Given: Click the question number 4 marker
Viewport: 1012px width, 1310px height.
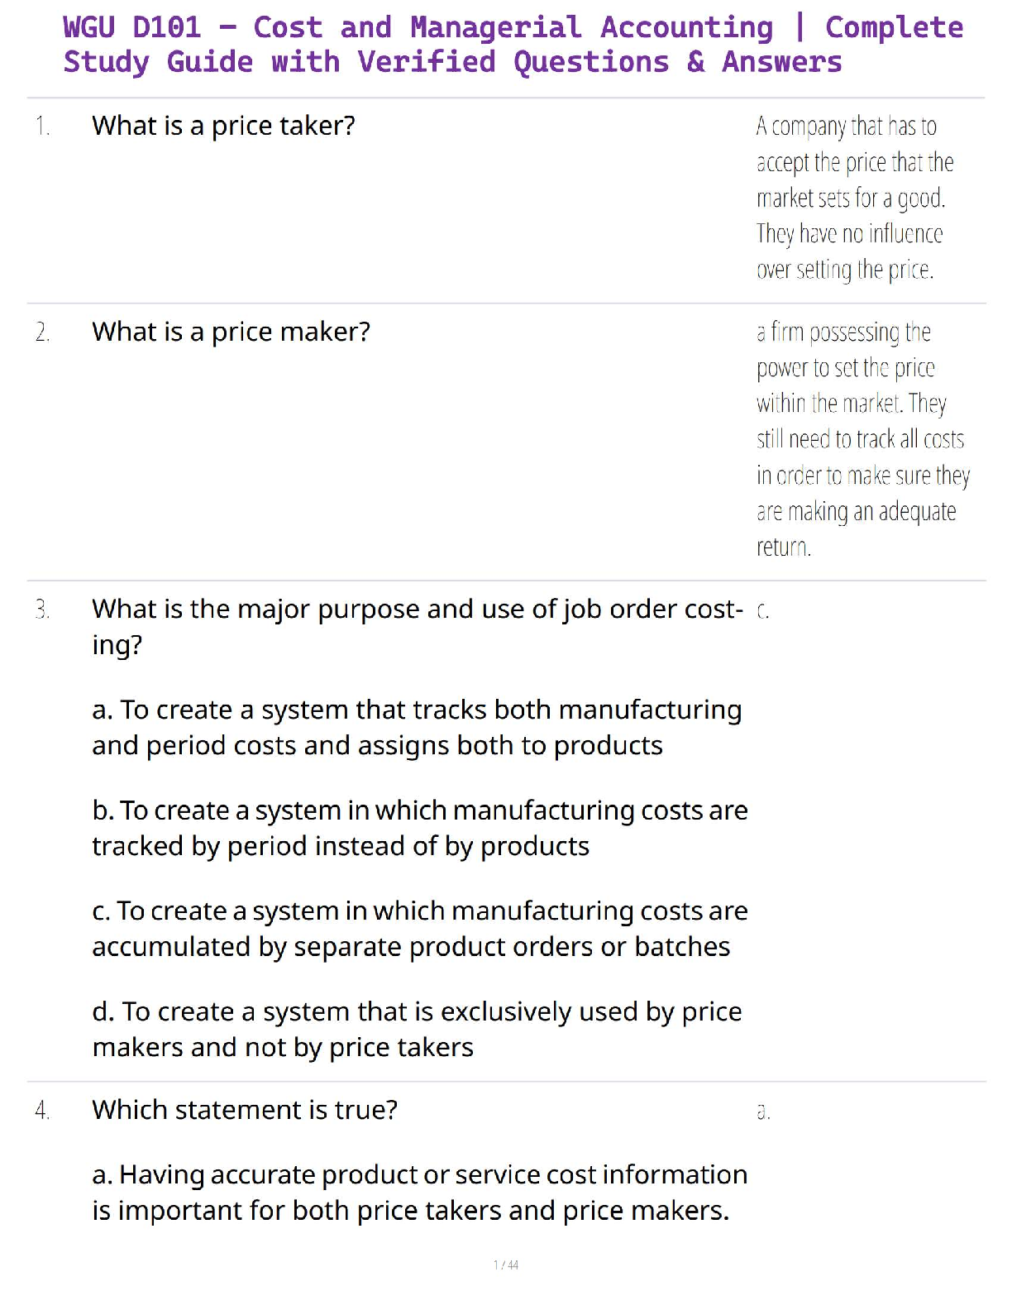Looking at the screenshot, I should (x=42, y=1111).
